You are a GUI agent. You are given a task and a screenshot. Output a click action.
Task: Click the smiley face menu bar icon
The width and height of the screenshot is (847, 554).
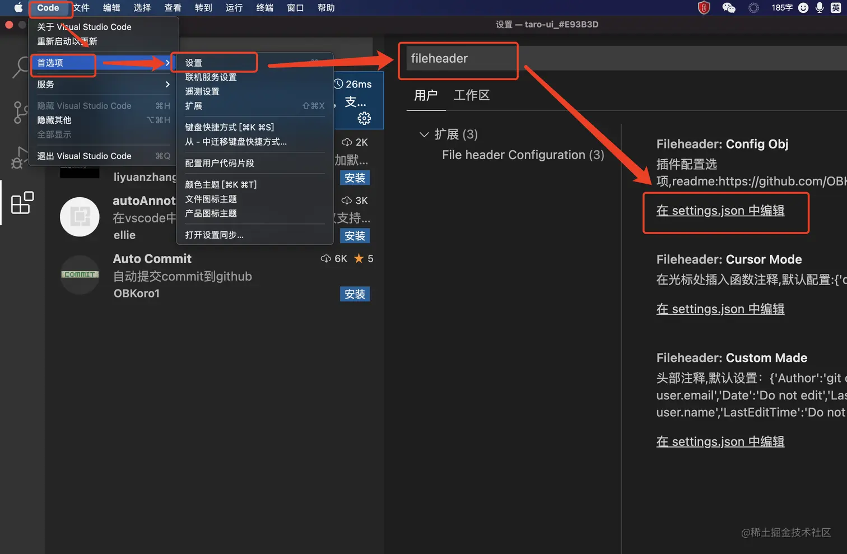coord(803,8)
